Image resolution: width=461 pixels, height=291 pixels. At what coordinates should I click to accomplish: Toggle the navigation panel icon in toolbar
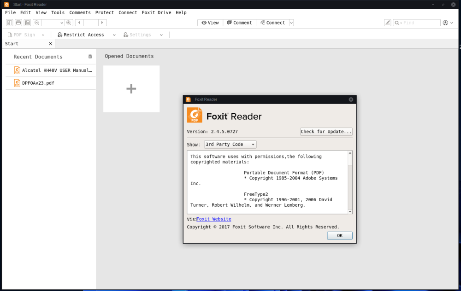(9, 23)
